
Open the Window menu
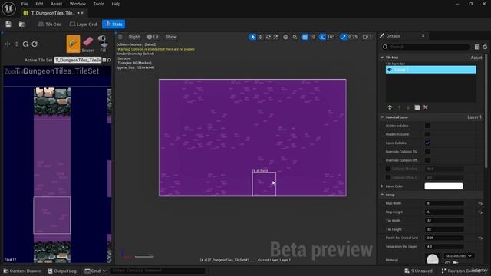77,4
